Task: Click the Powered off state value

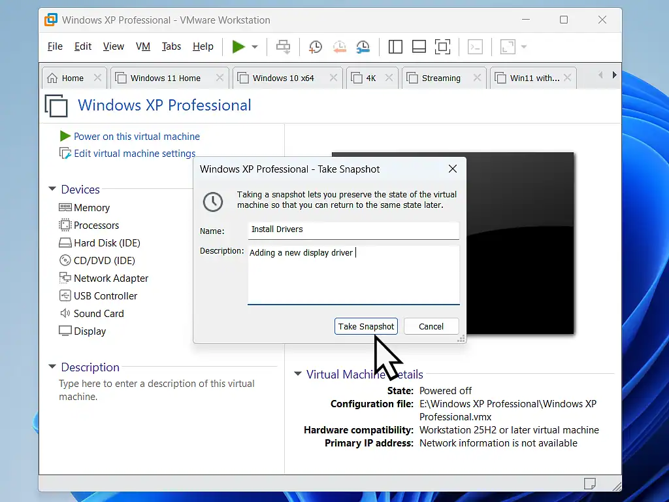Action: tap(446, 391)
